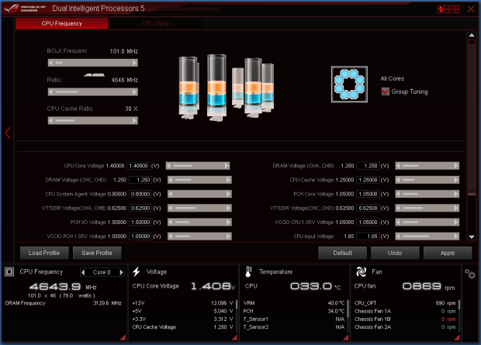Click the Apply button
The height and width of the screenshot is (345, 481).
point(448,253)
